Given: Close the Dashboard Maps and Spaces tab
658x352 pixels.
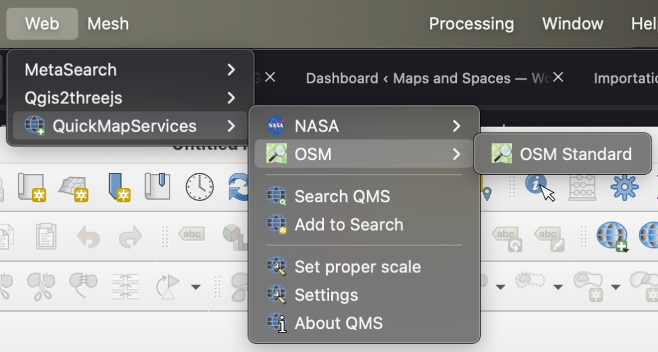Looking at the screenshot, I should [x=558, y=77].
